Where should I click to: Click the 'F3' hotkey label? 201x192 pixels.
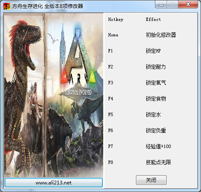click(110, 83)
